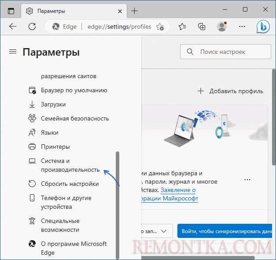Image resolution: width=276 pixels, height=260 pixels.
Task: Click the downloads arrow icon
Action: pos(32,104)
